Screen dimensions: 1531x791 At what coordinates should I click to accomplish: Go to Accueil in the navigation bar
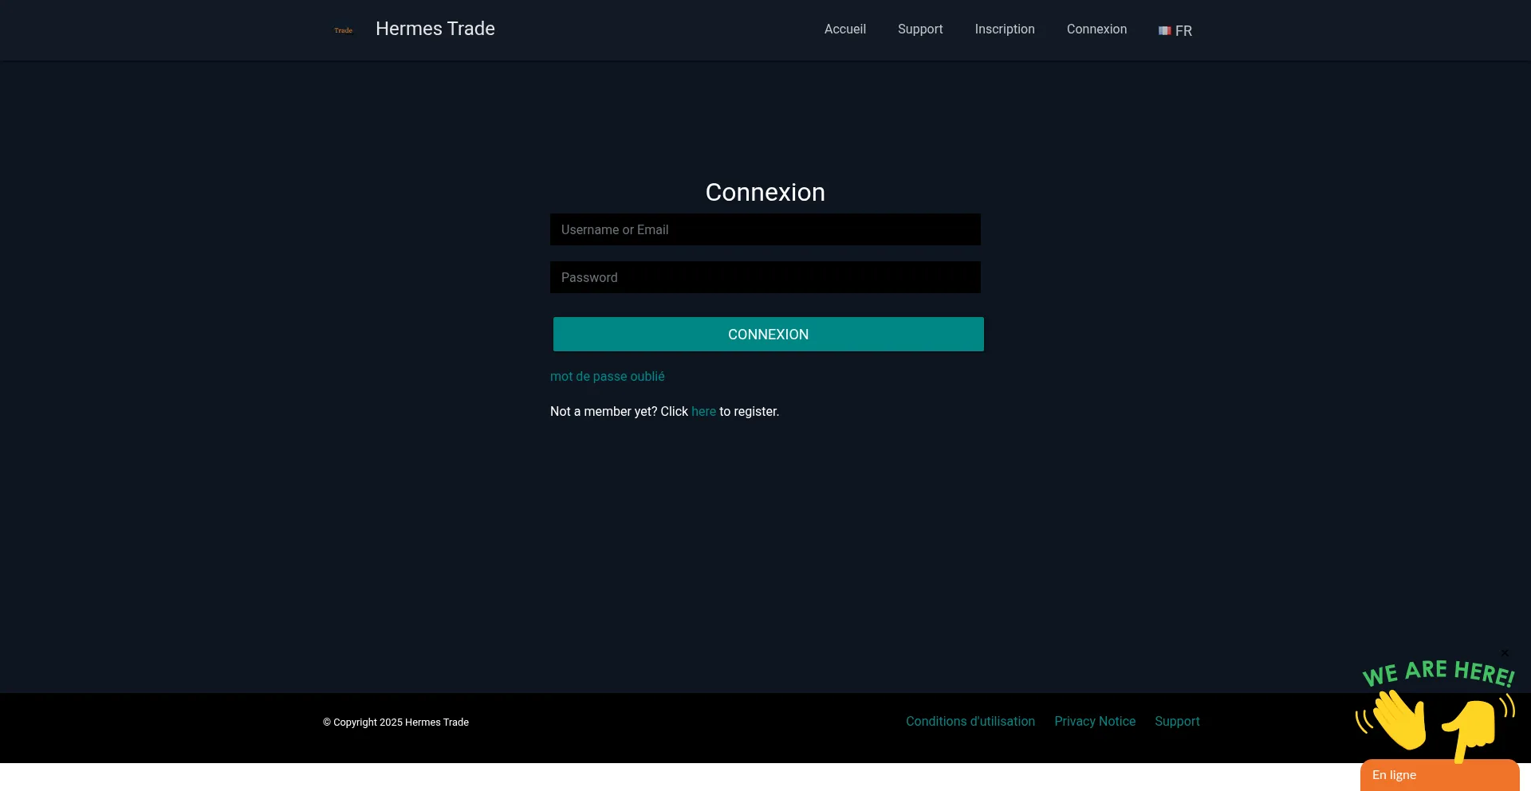(x=844, y=29)
